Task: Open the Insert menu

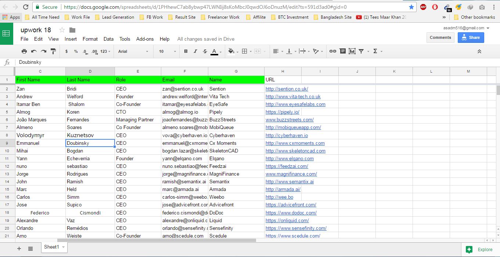Action: click(x=71, y=39)
